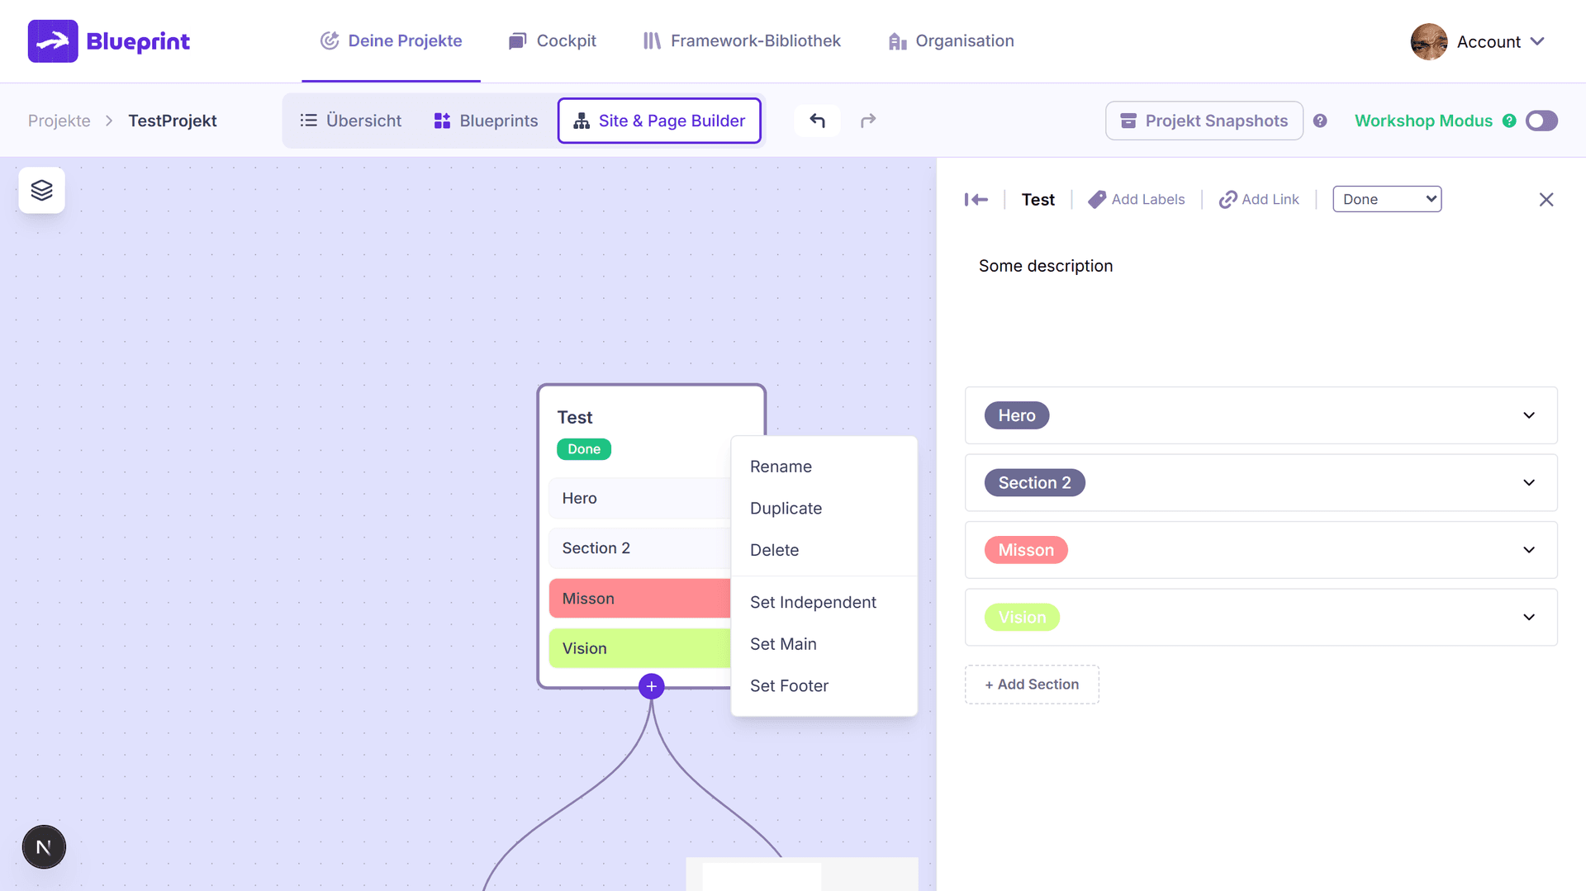The width and height of the screenshot is (1586, 891).
Task: Toggle the Workshop Modus switch
Action: coord(1541,121)
